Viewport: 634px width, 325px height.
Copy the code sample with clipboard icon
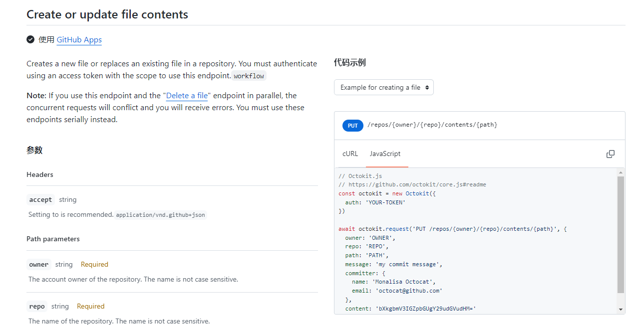click(610, 154)
